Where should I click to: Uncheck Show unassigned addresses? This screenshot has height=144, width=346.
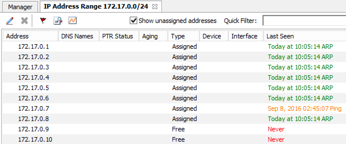coord(133,21)
